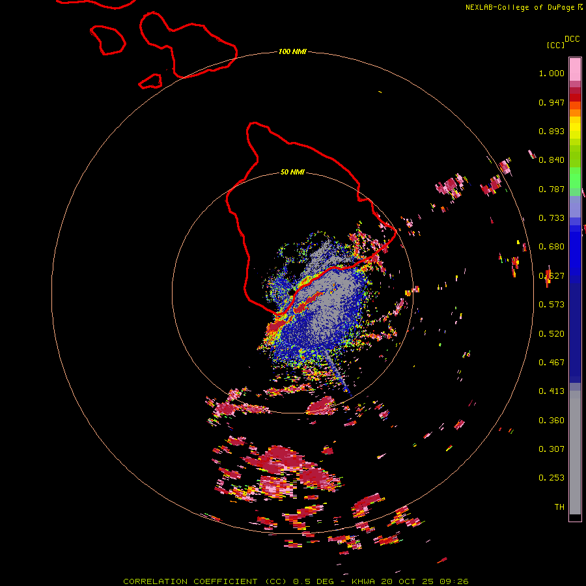Pick the light pink swatch atop colorbar
This screenshot has height=586, width=586.
[575, 69]
